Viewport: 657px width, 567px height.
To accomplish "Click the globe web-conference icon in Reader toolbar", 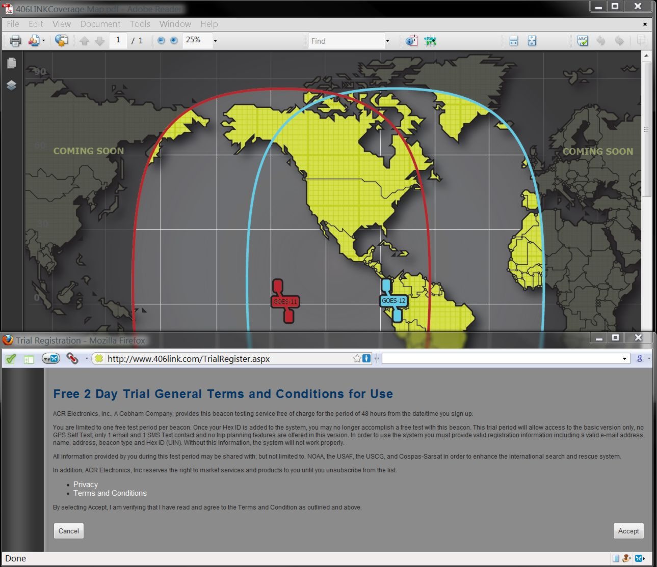I will click(61, 41).
